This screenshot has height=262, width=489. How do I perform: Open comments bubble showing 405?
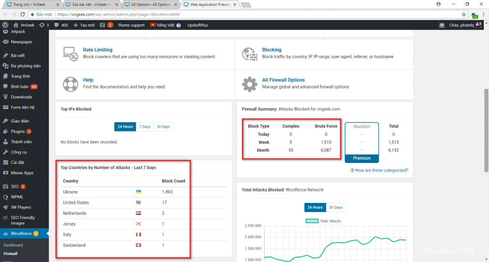[x=61, y=25]
